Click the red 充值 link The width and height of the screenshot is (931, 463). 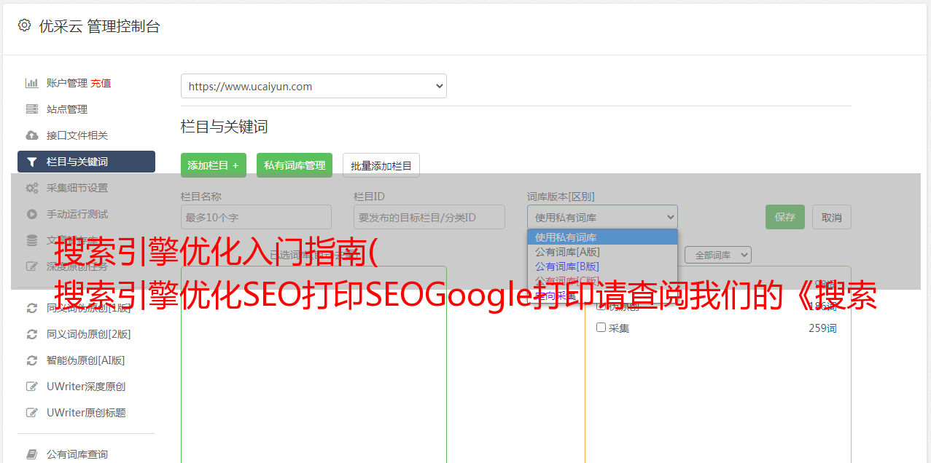point(101,83)
